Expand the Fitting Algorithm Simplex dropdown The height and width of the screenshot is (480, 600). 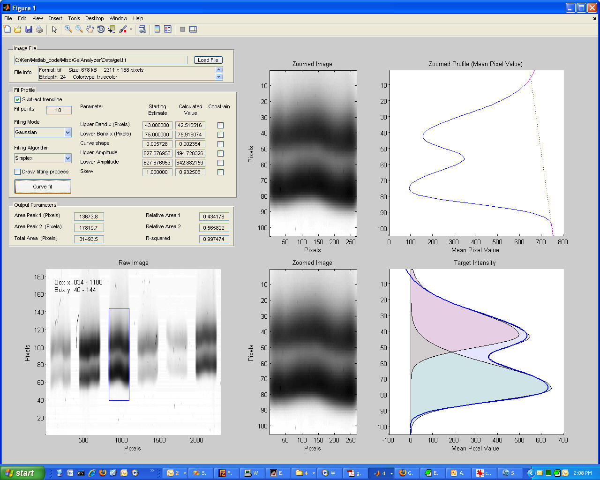(x=67, y=158)
